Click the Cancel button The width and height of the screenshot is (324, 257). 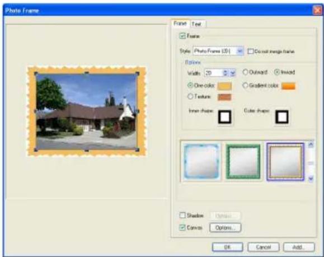(x=264, y=247)
